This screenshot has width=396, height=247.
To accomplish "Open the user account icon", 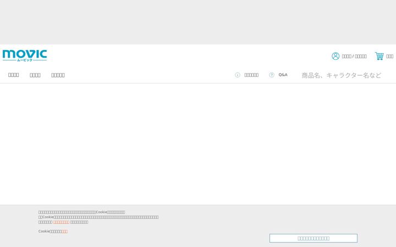I will pos(335,56).
